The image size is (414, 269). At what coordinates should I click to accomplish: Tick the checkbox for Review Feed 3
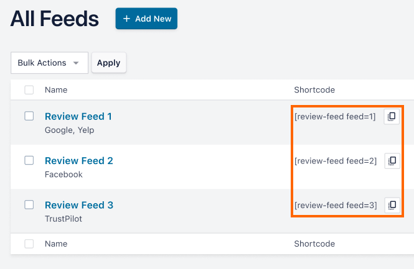click(x=29, y=204)
